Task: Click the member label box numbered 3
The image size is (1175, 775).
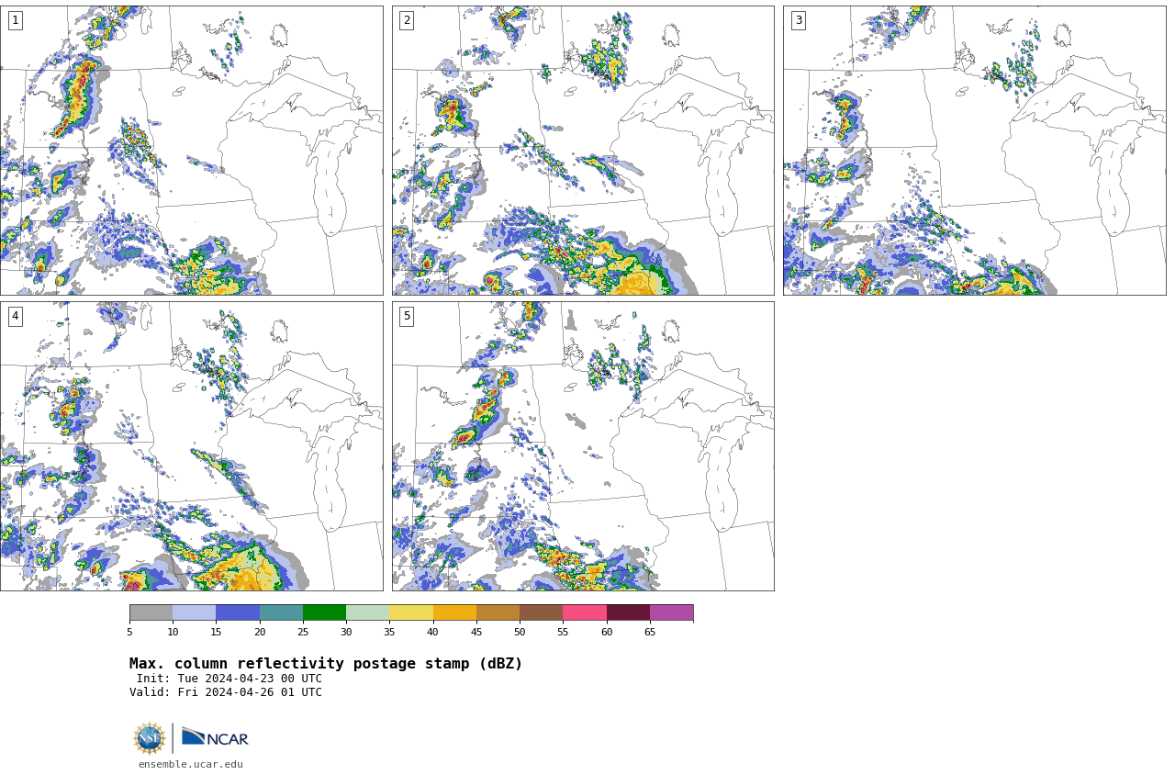Action: point(798,20)
